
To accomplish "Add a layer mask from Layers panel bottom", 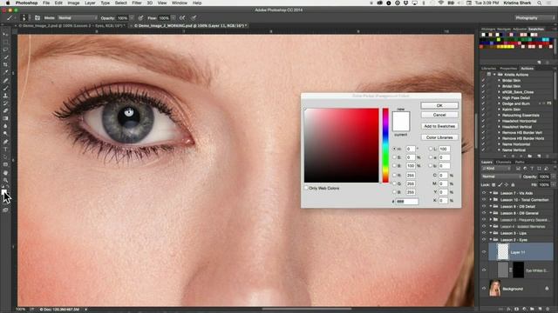I will click(x=516, y=310).
